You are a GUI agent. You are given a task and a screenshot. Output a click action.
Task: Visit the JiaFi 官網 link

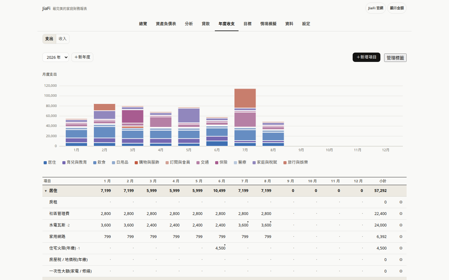click(376, 8)
